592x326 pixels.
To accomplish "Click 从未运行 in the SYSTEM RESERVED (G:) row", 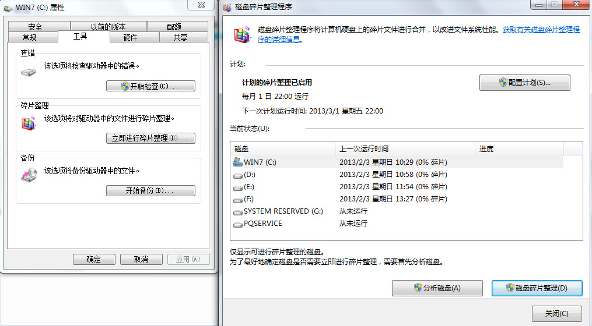I will point(353,211).
